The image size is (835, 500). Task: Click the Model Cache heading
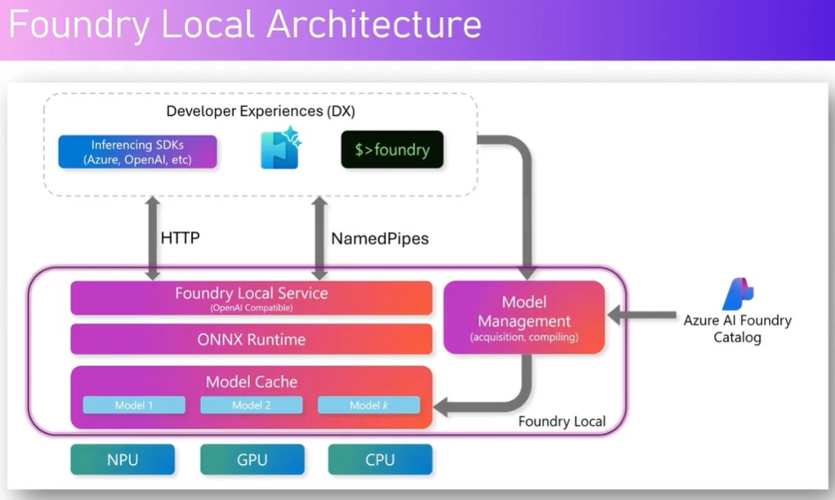click(251, 382)
